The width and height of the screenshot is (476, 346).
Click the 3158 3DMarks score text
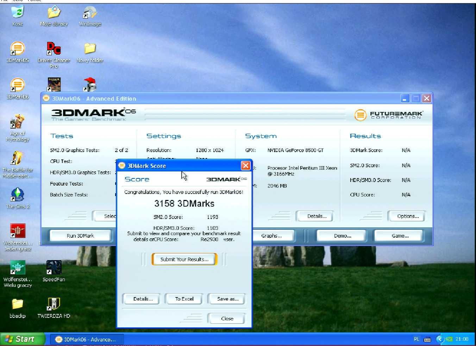point(184,203)
